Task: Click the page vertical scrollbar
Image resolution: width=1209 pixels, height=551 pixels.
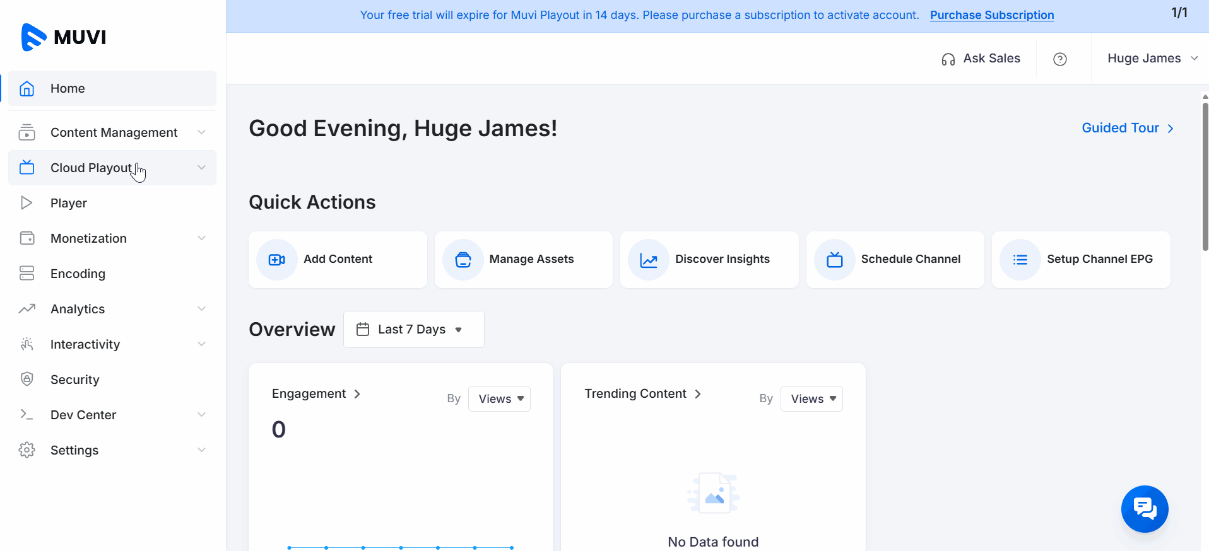Action: (1205, 177)
